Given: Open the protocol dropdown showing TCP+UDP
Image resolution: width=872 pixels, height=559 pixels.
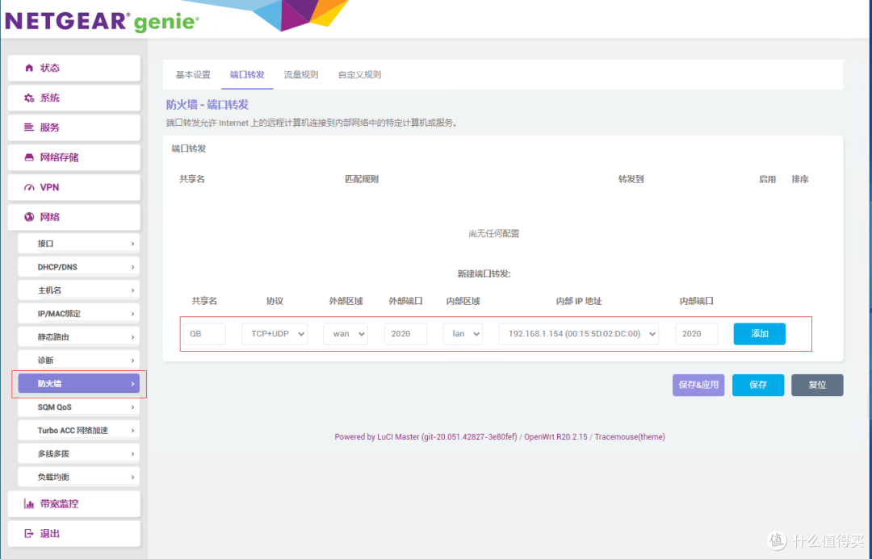Looking at the screenshot, I should 275,333.
